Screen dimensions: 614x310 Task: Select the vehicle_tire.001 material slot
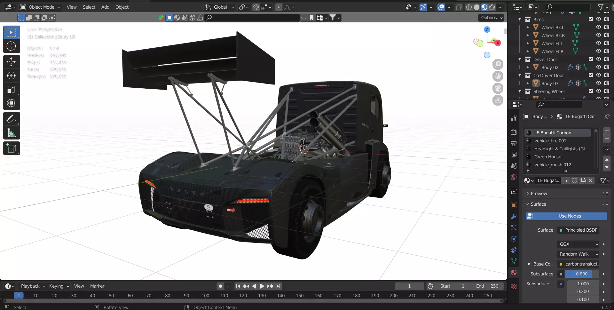coord(558,141)
